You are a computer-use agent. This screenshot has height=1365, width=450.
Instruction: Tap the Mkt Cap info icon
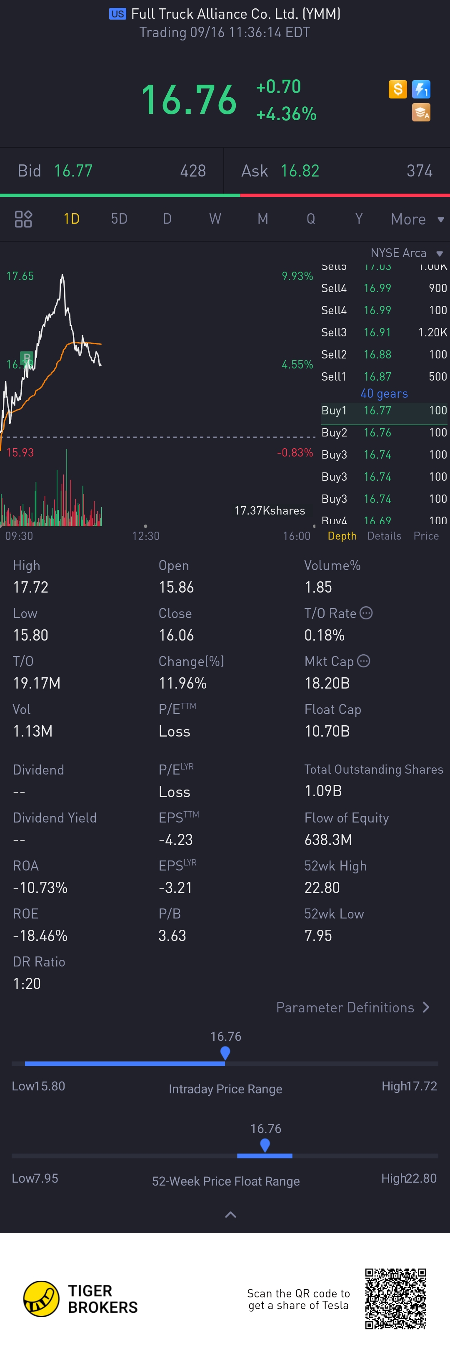click(x=363, y=661)
